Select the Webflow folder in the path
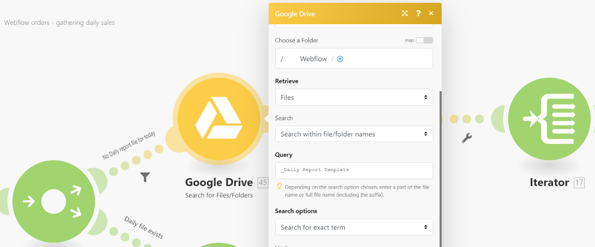Image resolution: width=595 pixels, height=247 pixels. tap(313, 59)
